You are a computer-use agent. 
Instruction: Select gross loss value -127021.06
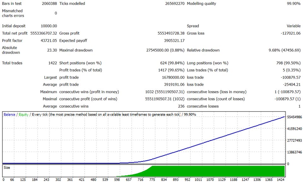coord(291,33)
